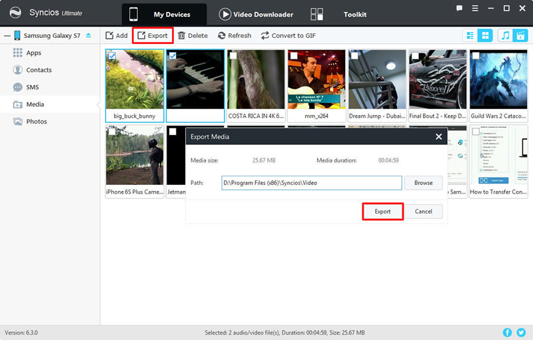The image size is (533, 340).
Task: Open the hamburger menu icon
Action: tap(475, 8)
